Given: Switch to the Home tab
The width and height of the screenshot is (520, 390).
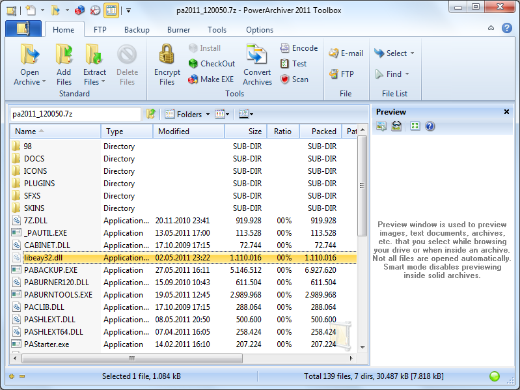Looking at the screenshot, I should [x=64, y=29].
